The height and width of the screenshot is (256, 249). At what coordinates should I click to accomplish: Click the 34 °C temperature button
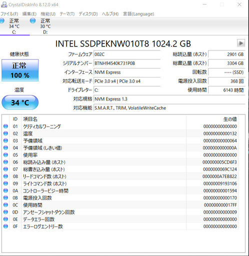pos(20,102)
